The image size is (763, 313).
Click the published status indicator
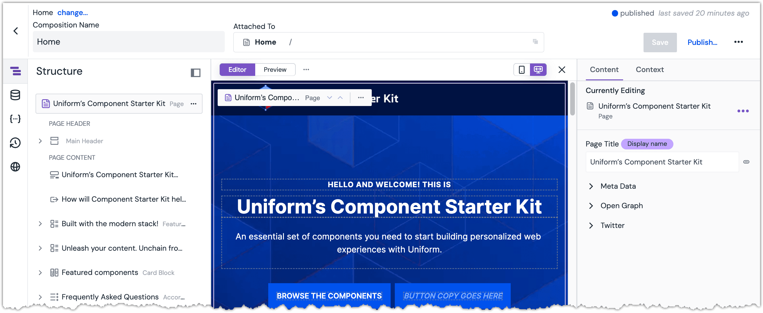point(632,13)
